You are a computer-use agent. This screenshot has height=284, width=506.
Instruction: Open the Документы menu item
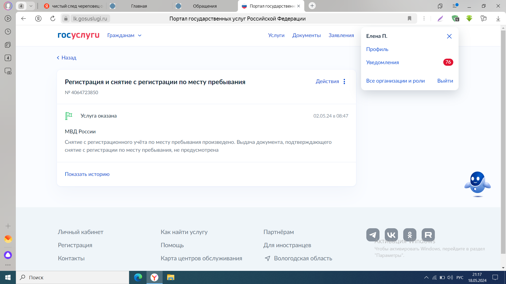[x=306, y=35]
